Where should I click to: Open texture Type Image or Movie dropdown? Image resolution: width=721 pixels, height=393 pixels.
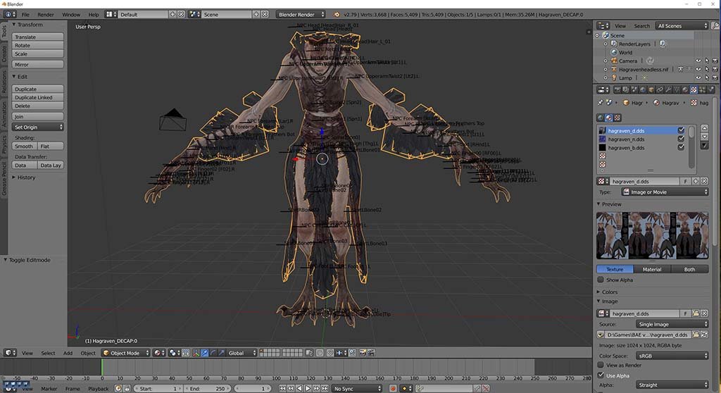click(x=665, y=192)
